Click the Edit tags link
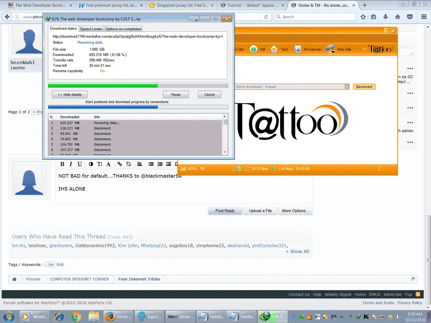431x323 pixels. (60, 265)
